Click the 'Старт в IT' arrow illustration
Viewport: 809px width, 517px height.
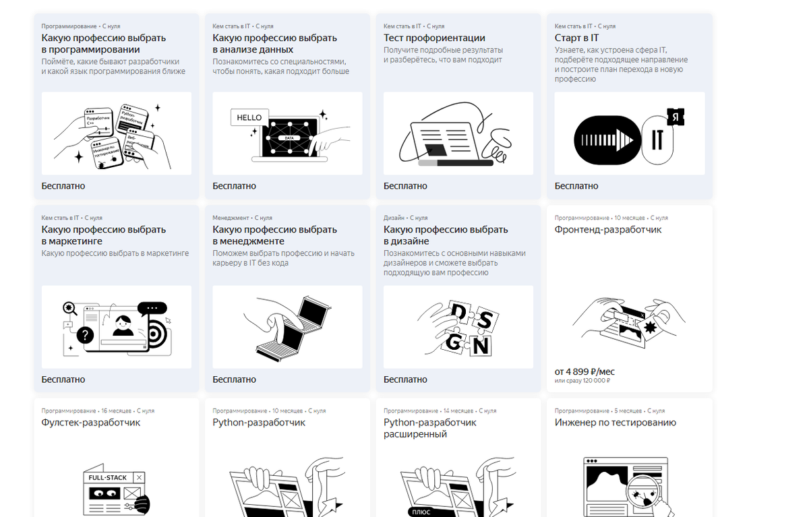click(x=630, y=133)
